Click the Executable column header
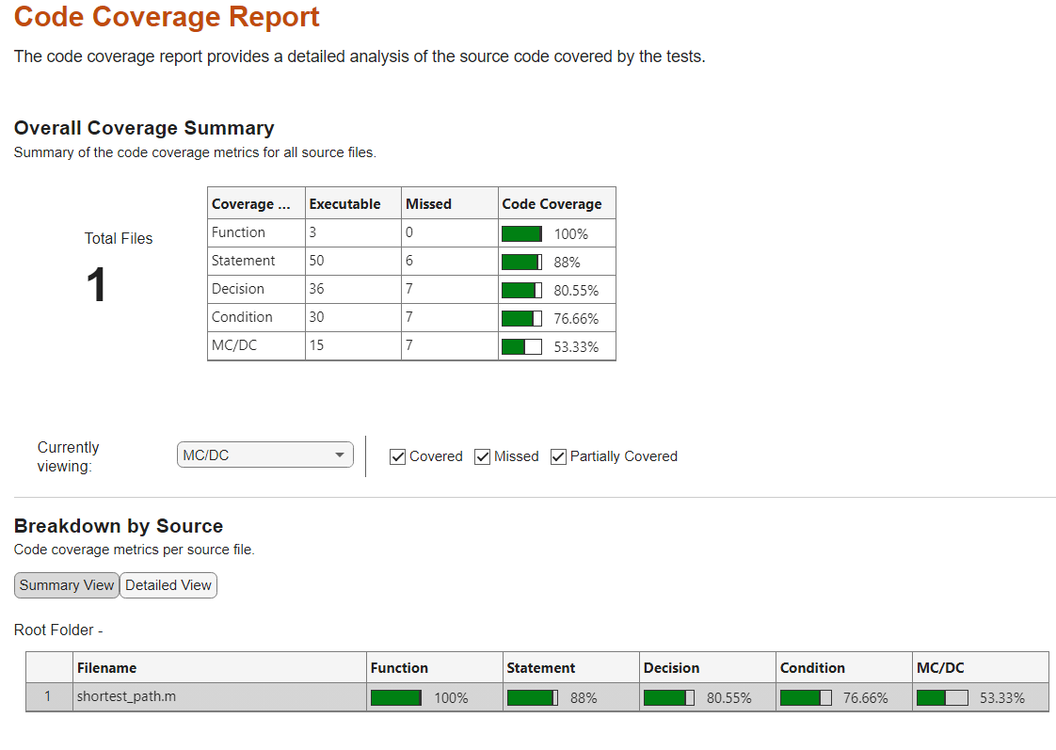The image size is (1056, 750). tap(345, 204)
